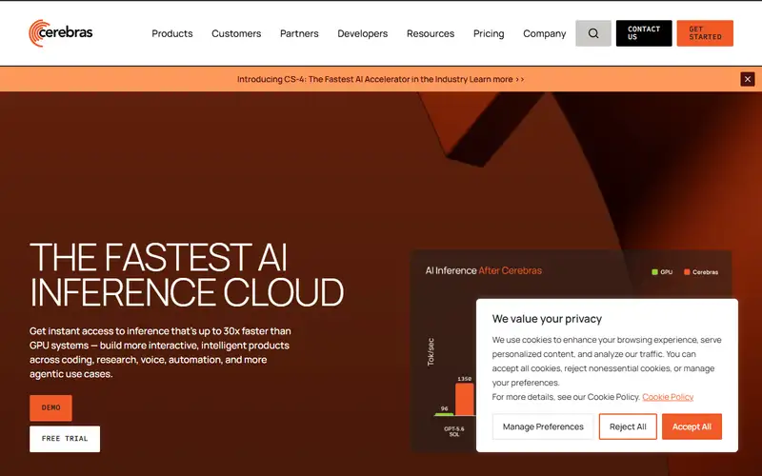The width and height of the screenshot is (762, 476).
Task: Open the Cookie Policy link
Action: tap(668, 397)
